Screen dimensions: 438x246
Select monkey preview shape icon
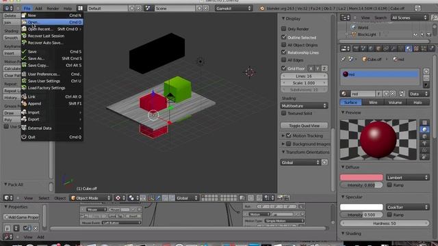click(x=424, y=143)
